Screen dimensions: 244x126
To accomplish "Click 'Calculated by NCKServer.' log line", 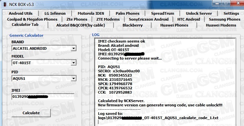I will tap(121, 101).
